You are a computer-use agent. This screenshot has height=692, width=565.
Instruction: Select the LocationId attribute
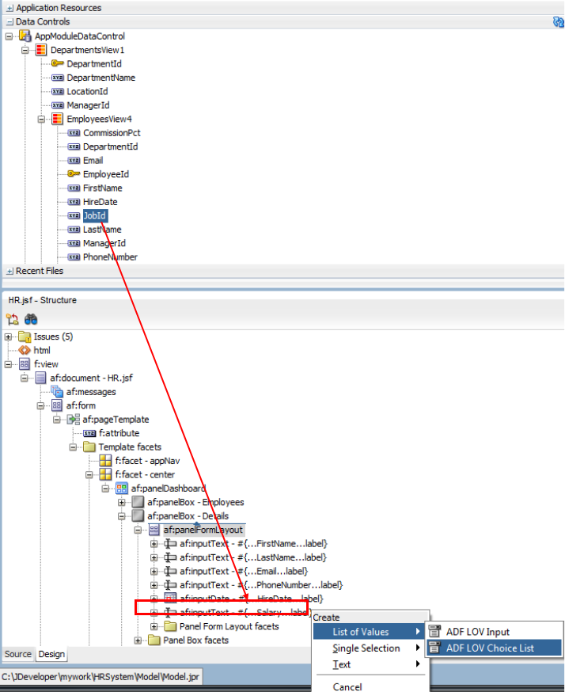click(x=87, y=91)
